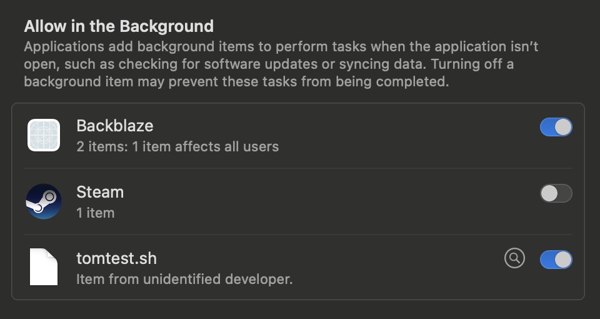Click "Item from unidentified developer." text

[184, 279]
